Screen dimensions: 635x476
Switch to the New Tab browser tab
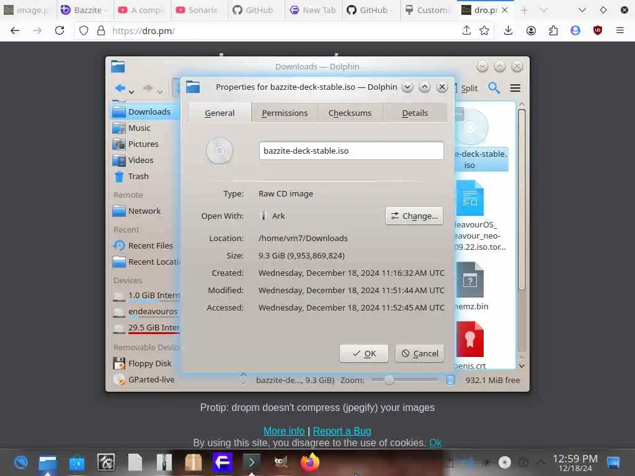313,10
